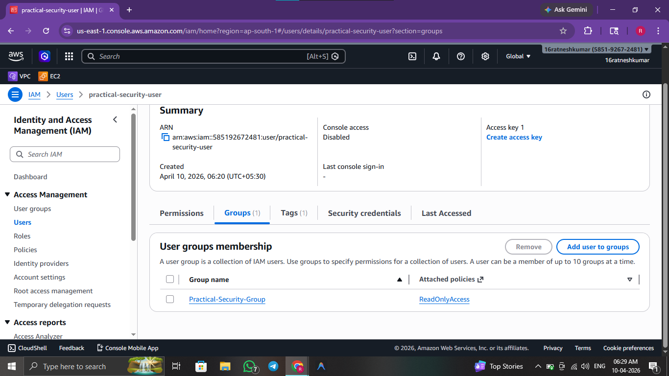Open the Security credentials tab
This screenshot has width=669, height=376.
(x=364, y=213)
